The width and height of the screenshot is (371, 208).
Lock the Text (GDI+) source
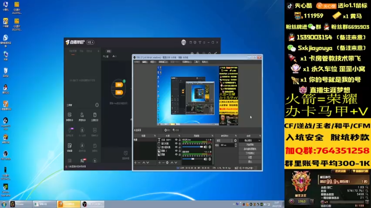(x=179, y=140)
